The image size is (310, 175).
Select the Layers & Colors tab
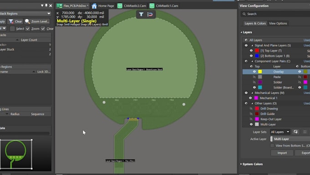255,23
